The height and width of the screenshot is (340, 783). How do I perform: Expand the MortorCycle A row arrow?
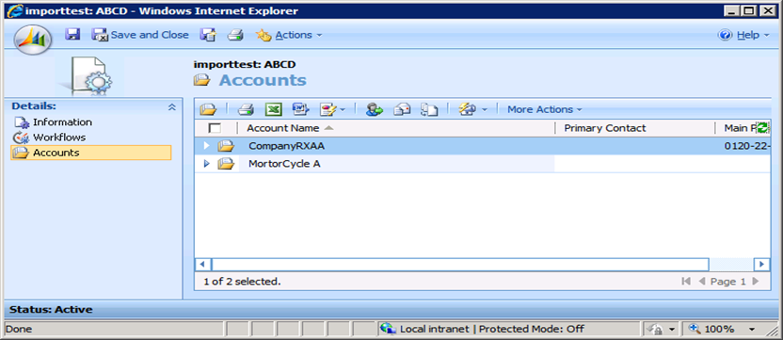pyautogui.click(x=207, y=164)
